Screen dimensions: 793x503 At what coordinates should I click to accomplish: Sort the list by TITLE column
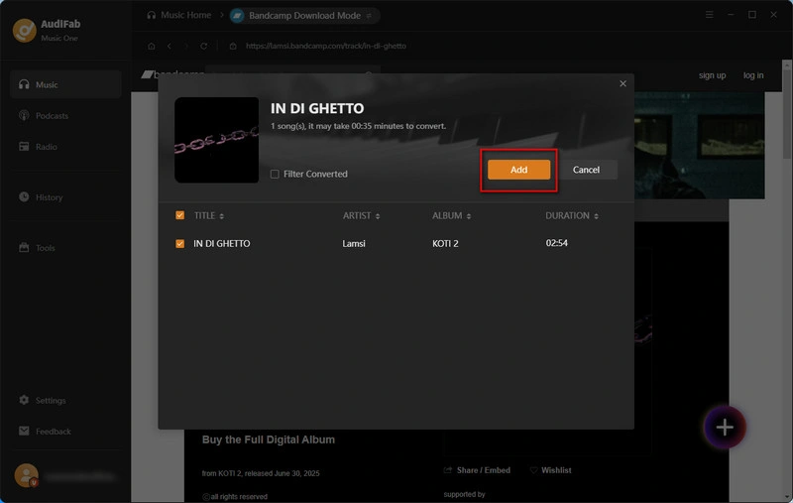(209, 215)
